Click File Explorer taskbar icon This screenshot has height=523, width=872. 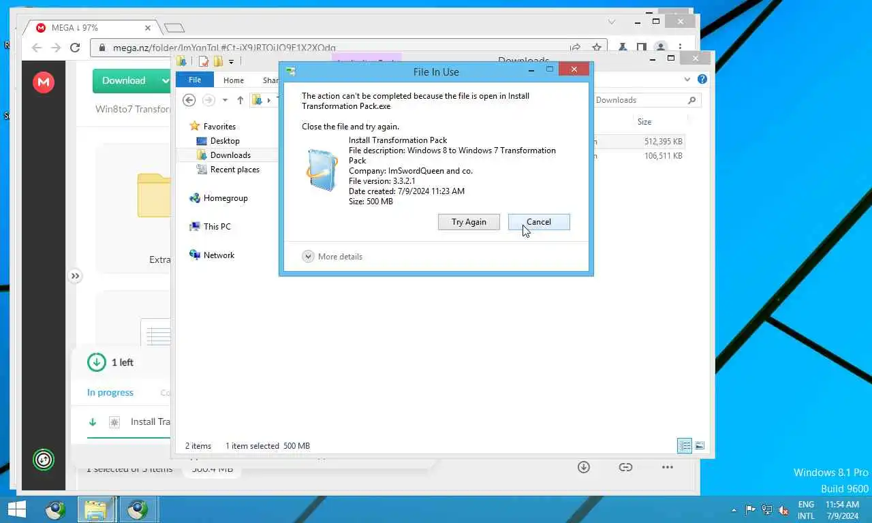(95, 509)
